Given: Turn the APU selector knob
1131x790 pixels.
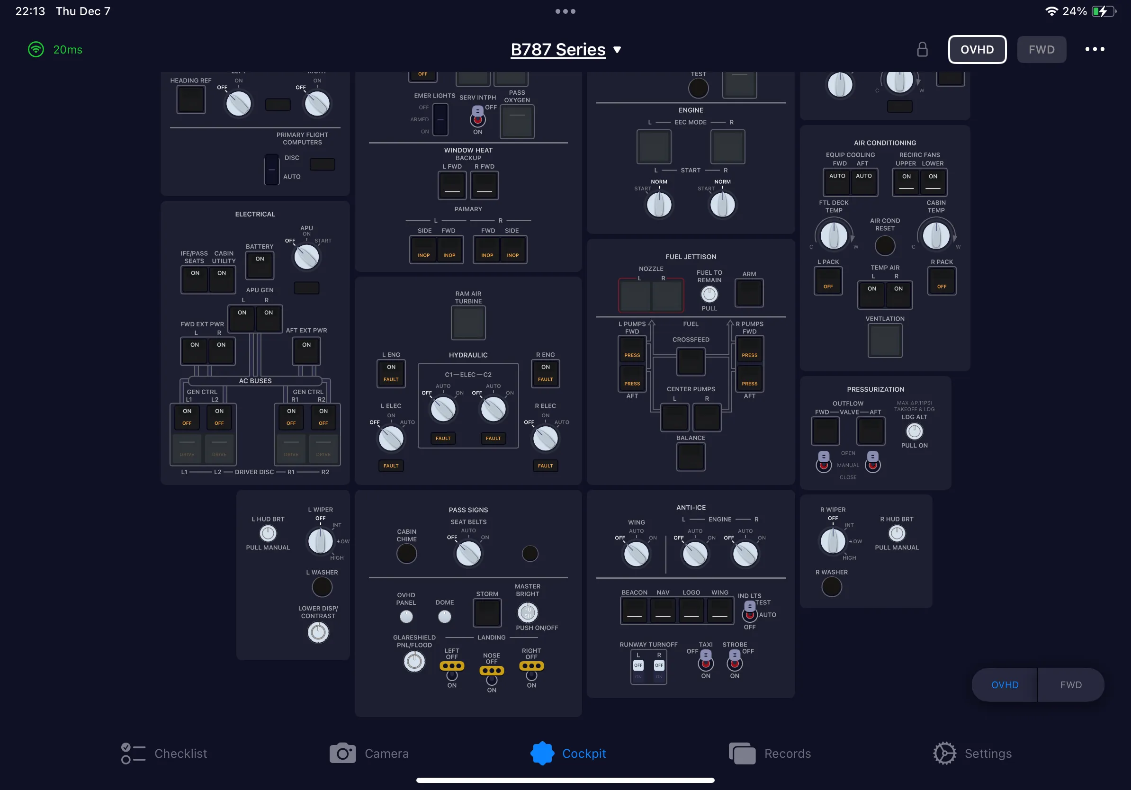Looking at the screenshot, I should [x=306, y=257].
